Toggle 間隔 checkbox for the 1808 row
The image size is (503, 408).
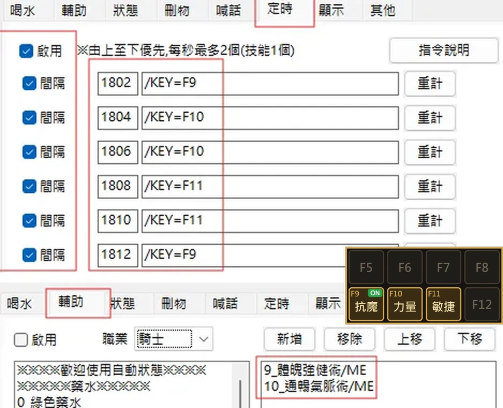coord(29,186)
